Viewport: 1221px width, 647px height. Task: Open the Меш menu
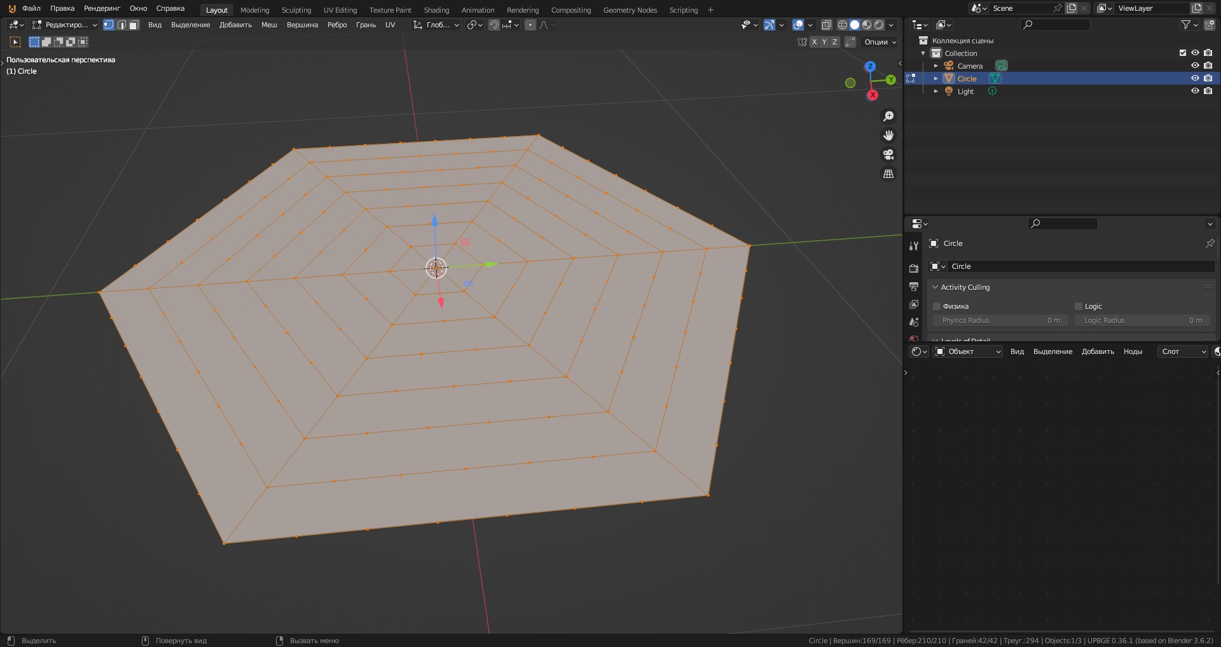[x=269, y=25]
